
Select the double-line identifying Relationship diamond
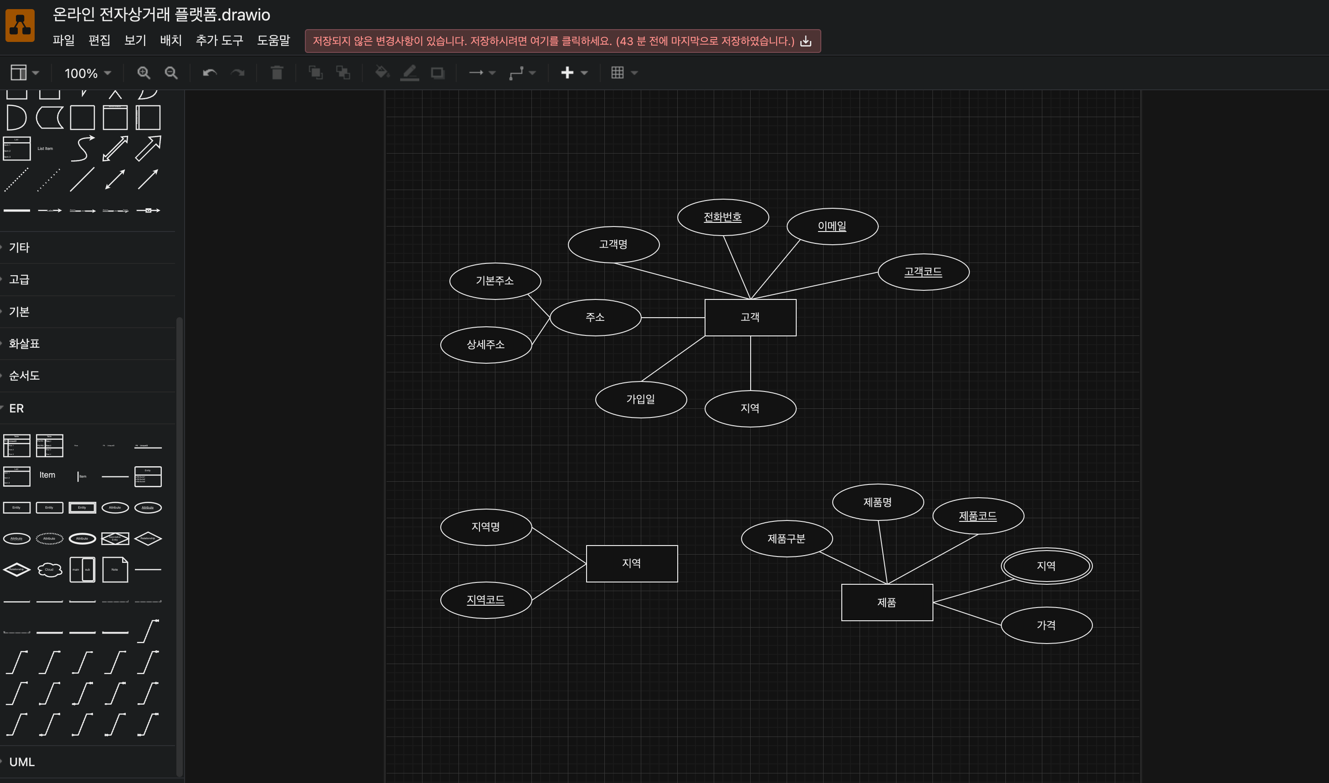tap(16, 570)
